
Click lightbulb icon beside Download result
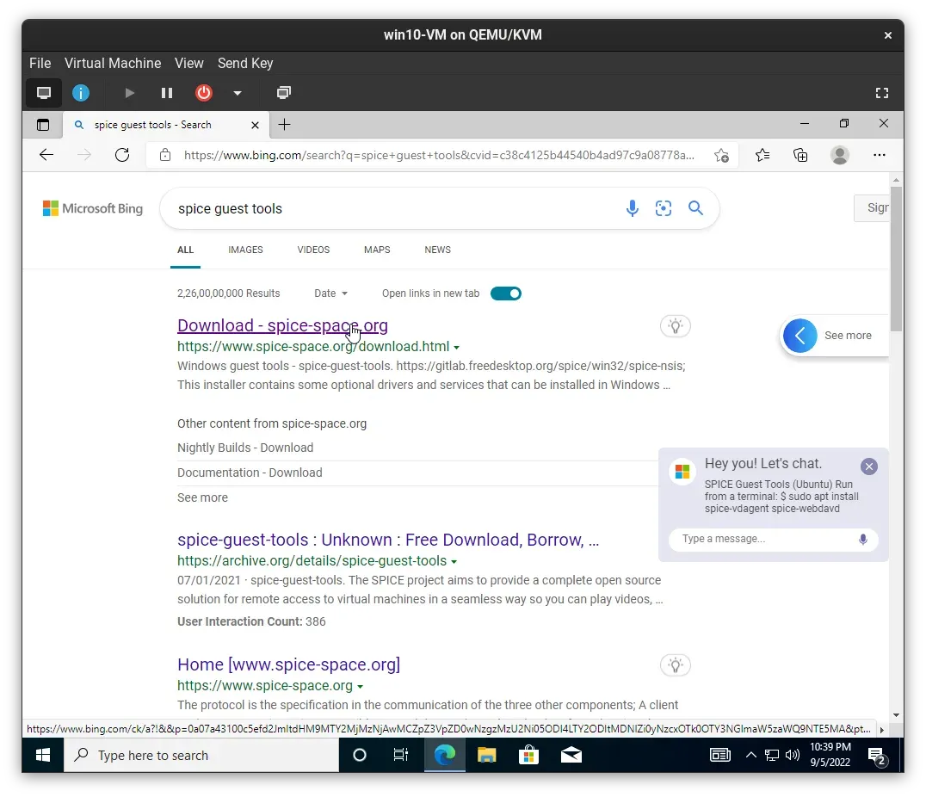[x=676, y=326]
